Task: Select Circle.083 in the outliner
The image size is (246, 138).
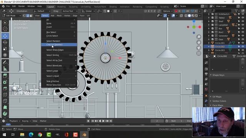Action: (219, 50)
